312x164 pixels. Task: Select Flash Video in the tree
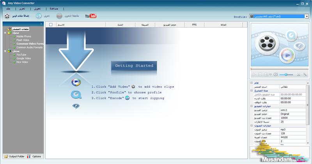point(23,40)
